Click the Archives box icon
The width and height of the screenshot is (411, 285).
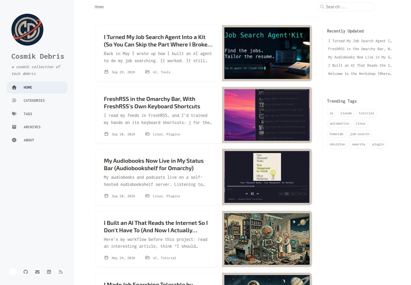coord(14,127)
